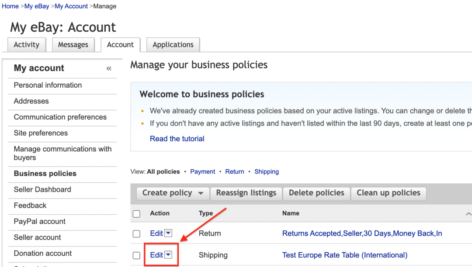The width and height of the screenshot is (472, 267).
Task: Filter the view by Shipping policies
Action: pos(267,172)
